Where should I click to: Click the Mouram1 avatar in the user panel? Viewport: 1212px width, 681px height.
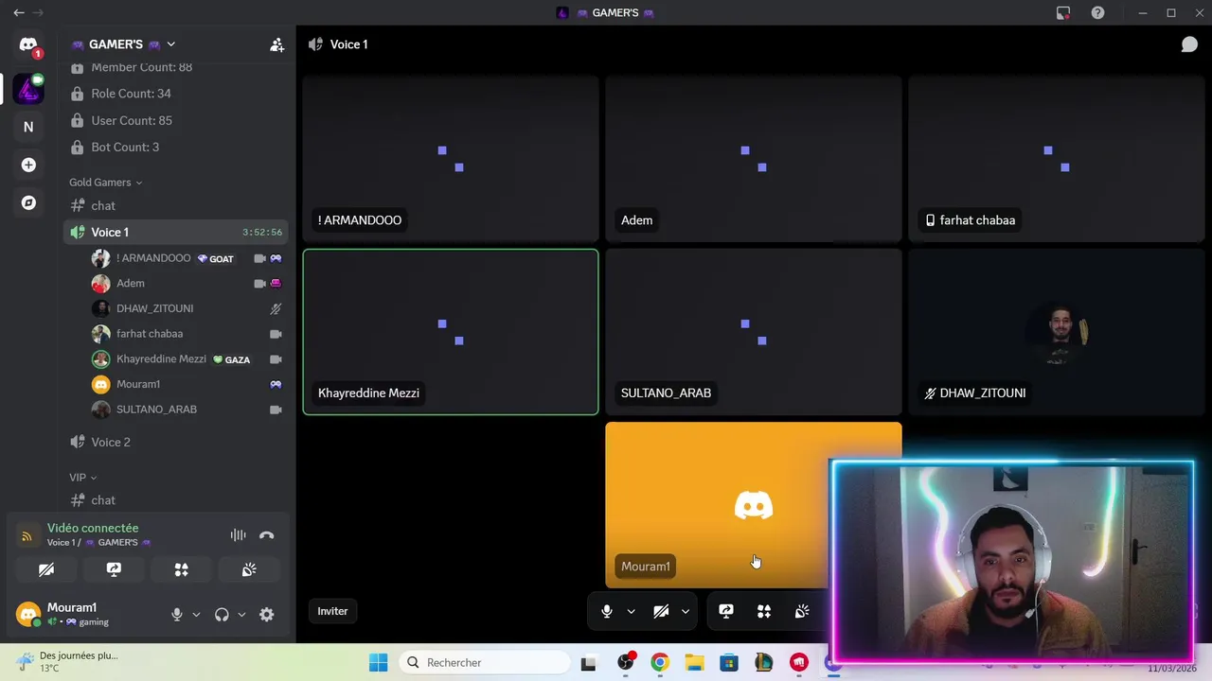point(28,614)
